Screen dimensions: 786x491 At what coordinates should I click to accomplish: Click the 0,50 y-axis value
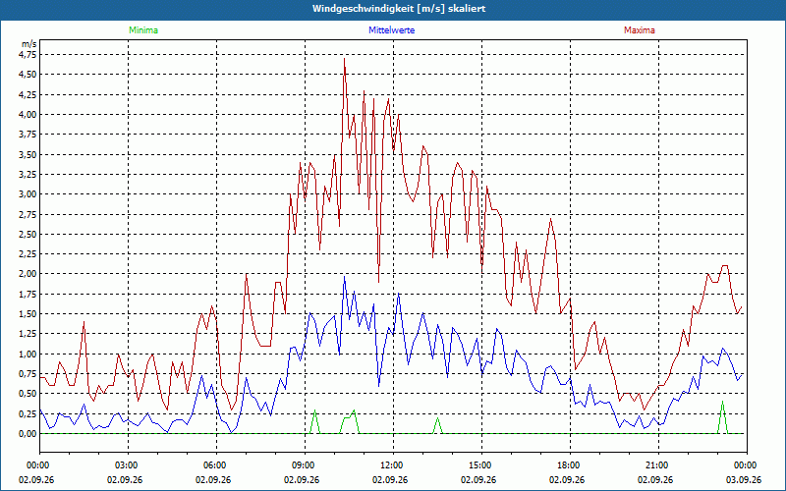(28, 394)
